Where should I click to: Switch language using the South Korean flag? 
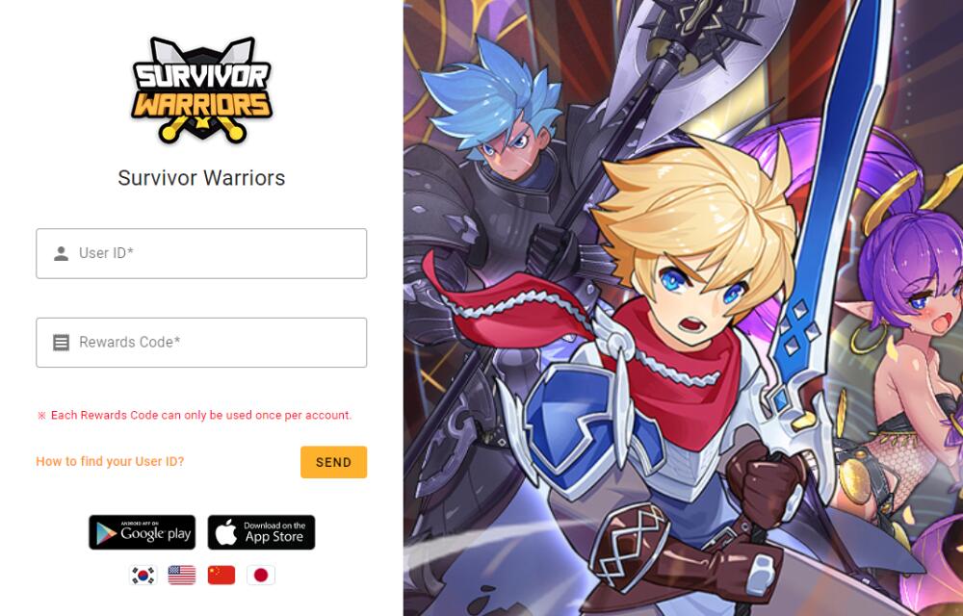tap(143, 575)
